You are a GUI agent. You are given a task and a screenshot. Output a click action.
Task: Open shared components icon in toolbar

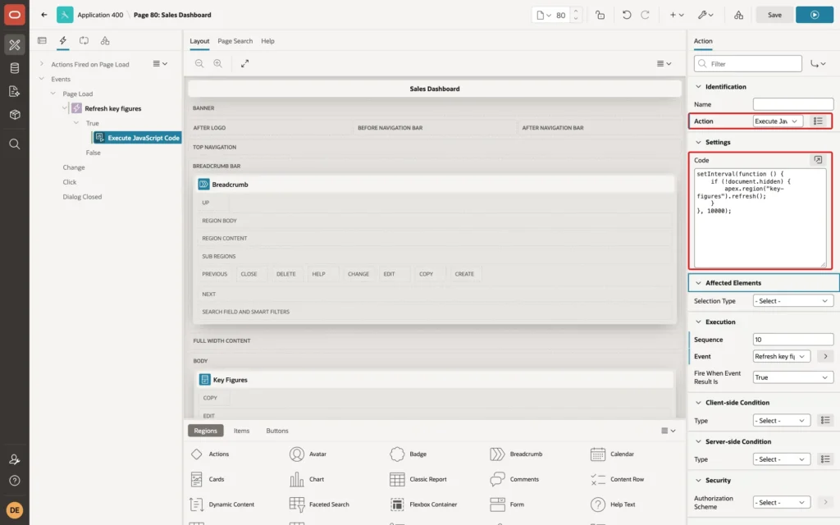click(x=739, y=15)
